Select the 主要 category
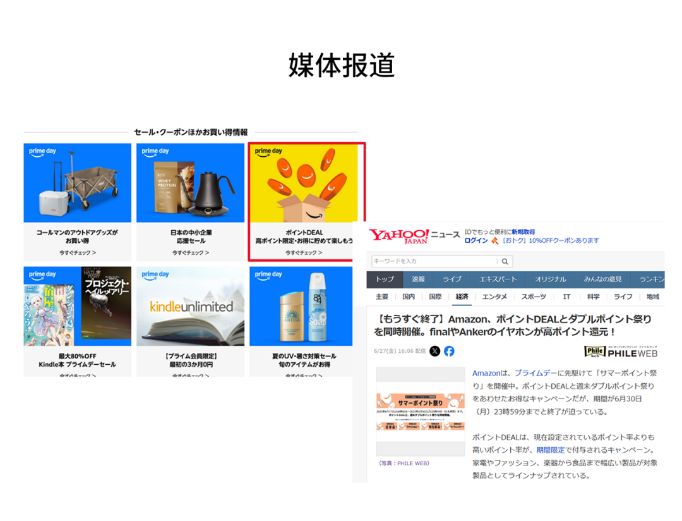 [x=382, y=297]
